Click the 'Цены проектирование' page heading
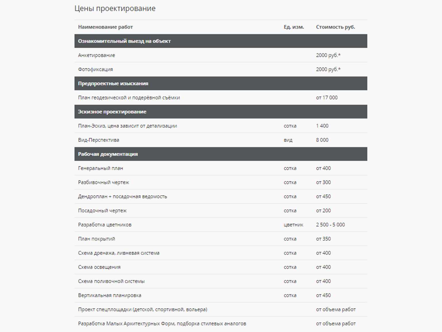 pos(115,9)
